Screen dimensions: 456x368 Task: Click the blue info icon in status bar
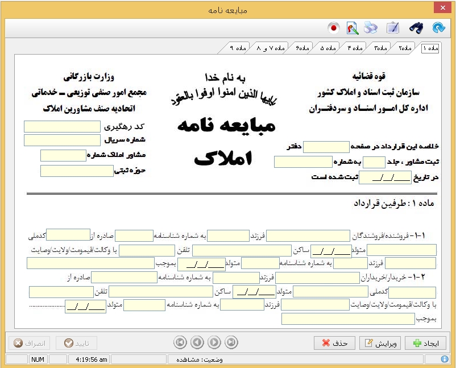pos(445,359)
